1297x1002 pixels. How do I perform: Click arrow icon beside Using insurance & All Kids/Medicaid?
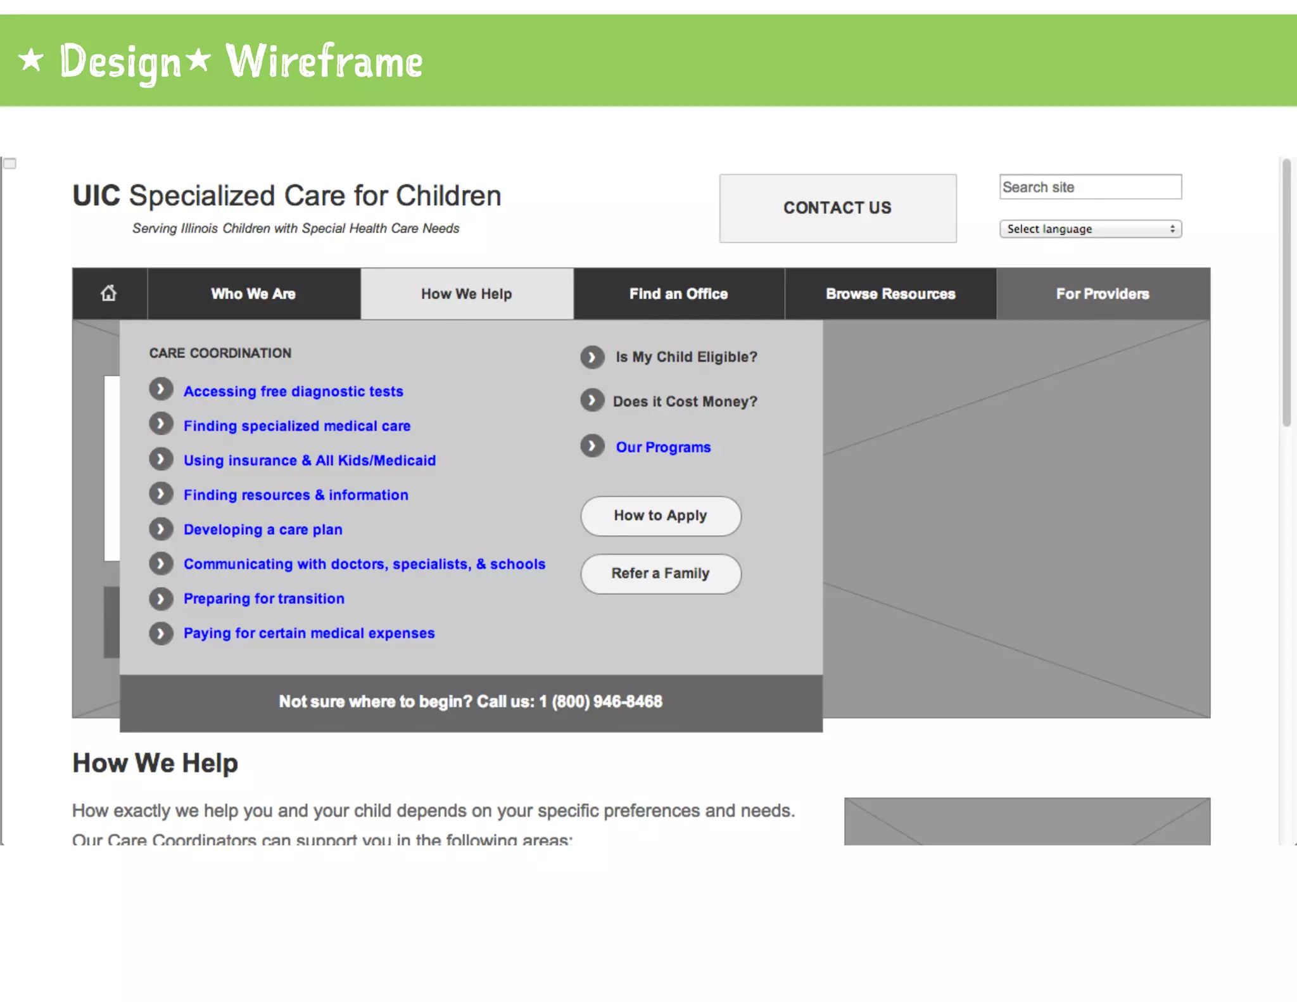point(161,459)
